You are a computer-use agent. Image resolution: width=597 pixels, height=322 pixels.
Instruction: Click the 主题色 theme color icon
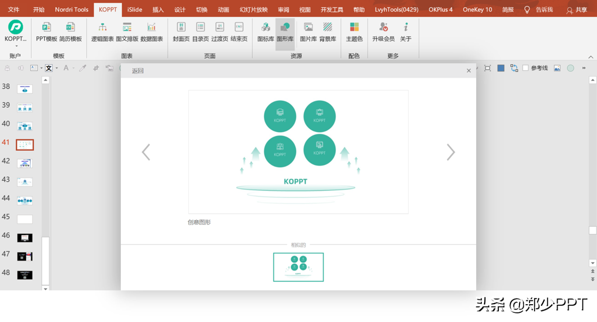click(x=354, y=33)
